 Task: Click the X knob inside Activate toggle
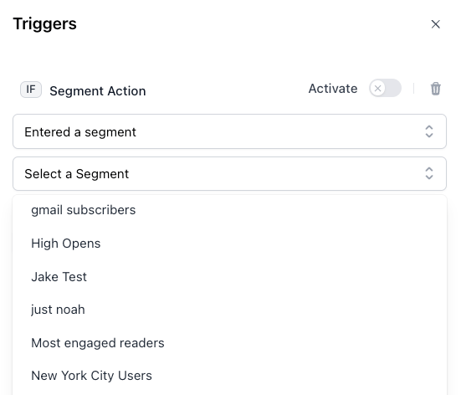pyautogui.click(x=378, y=88)
